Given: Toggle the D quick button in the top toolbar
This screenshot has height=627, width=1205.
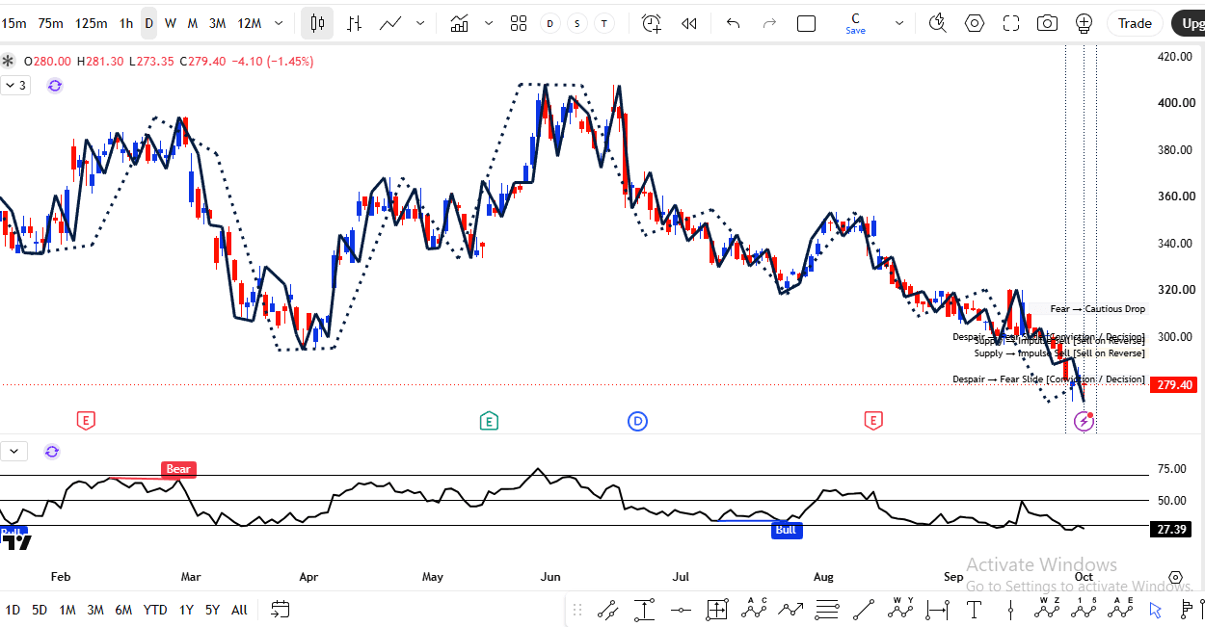Looking at the screenshot, I should [x=550, y=23].
